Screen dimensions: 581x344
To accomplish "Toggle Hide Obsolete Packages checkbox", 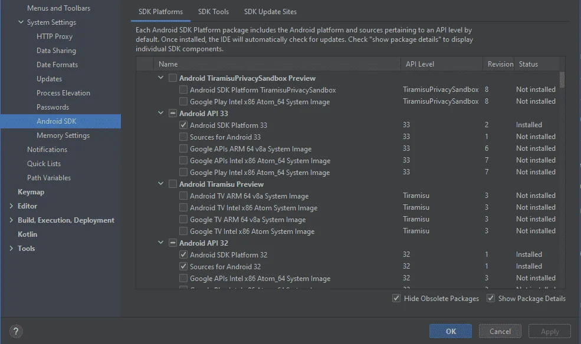I will click(396, 298).
